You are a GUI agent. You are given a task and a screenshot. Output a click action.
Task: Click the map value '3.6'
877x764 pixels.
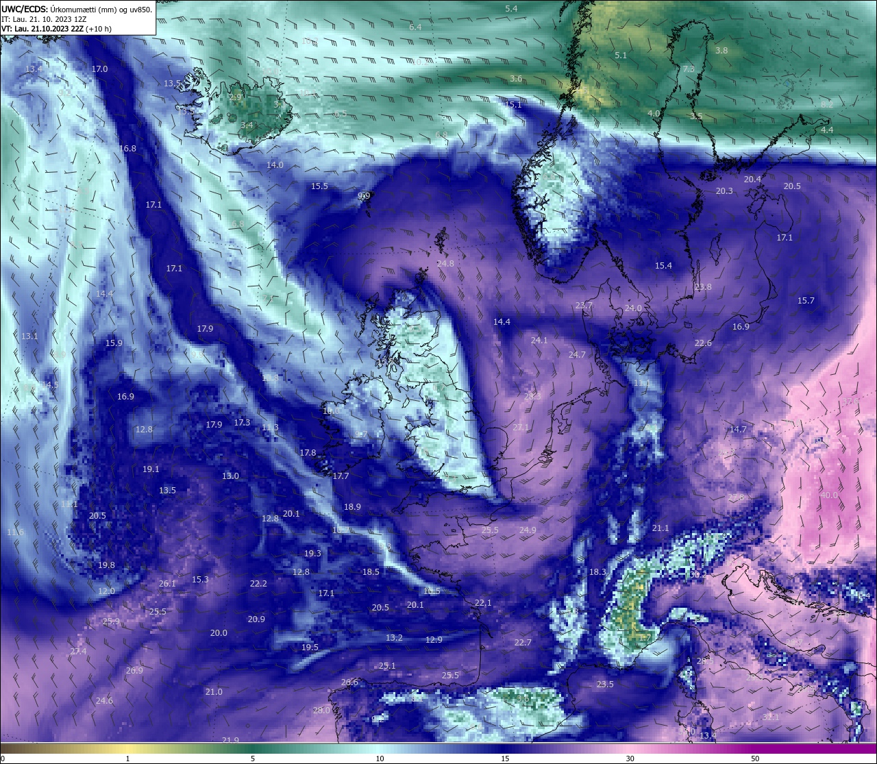click(516, 79)
